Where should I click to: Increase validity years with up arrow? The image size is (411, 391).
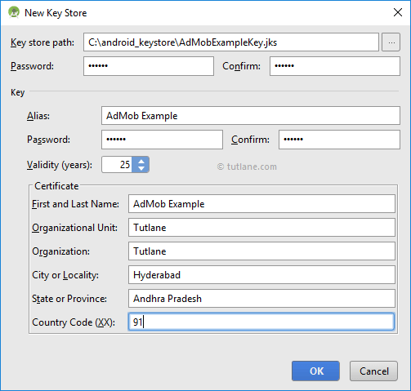(141, 161)
